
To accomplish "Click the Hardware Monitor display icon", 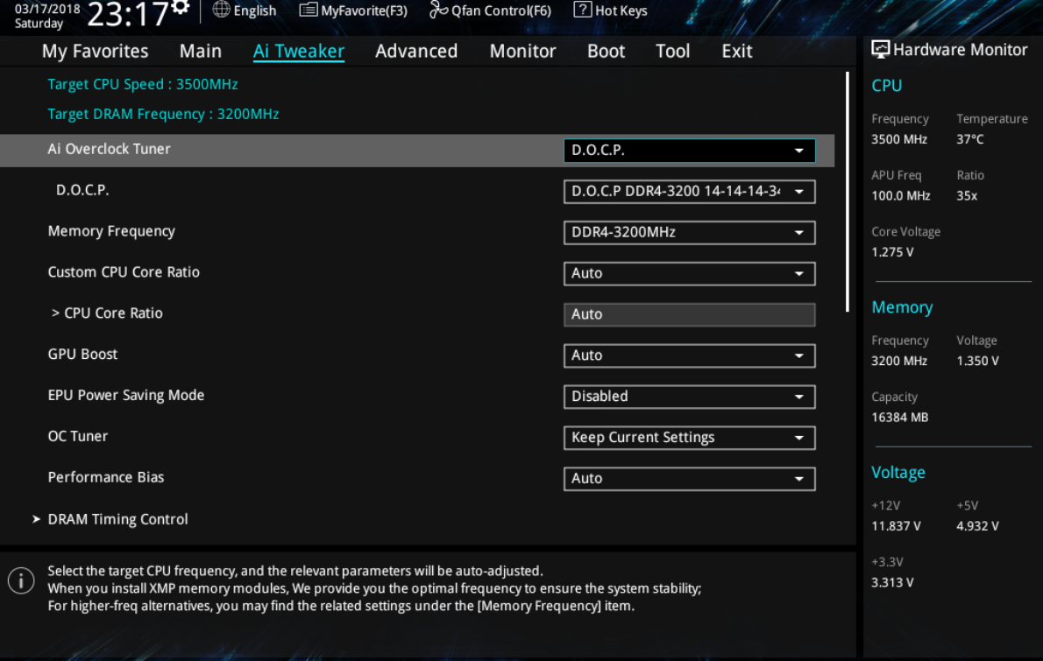I will (x=880, y=49).
